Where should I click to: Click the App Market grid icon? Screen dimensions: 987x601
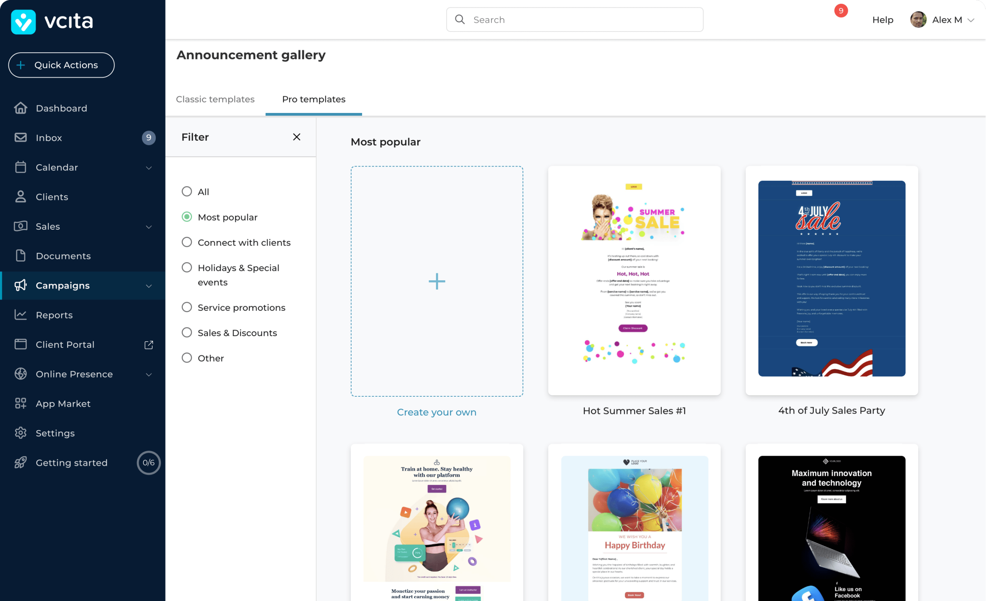tap(20, 403)
